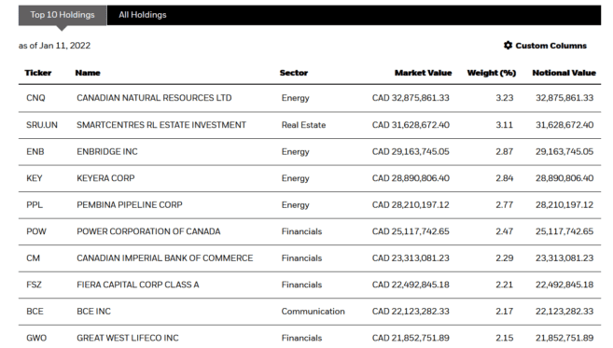
Task: Click the ENB ticker cell
Action: pyautogui.click(x=35, y=151)
